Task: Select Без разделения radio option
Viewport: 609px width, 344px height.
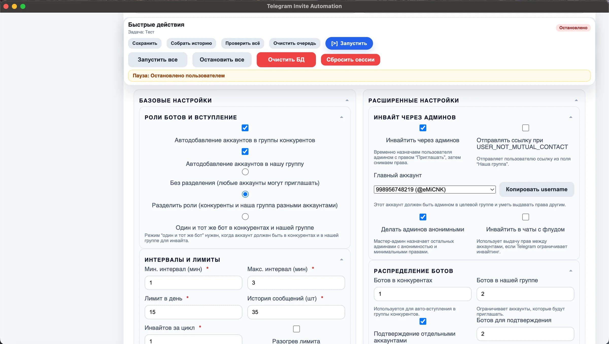Action: click(x=245, y=172)
